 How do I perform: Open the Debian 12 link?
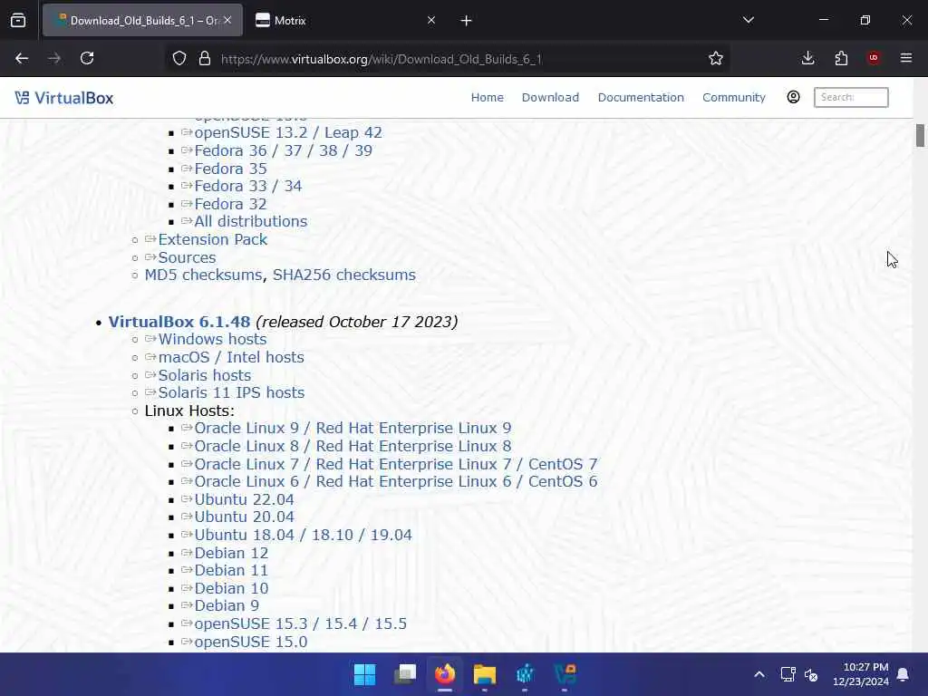[231, 554]
